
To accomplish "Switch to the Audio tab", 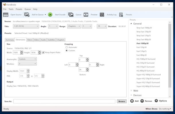I will [43, 40].
